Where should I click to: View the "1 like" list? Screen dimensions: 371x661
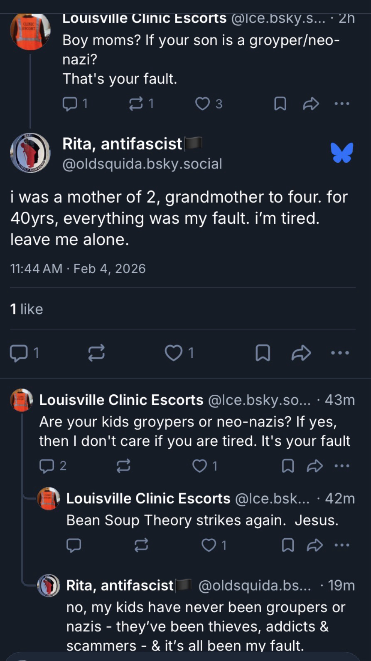pyautogui.click(x=27, y=309)
